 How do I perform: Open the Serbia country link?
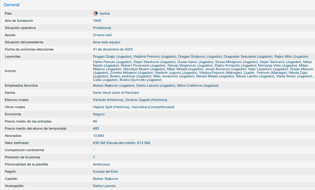pyautogui.click(x=105, y=13)
